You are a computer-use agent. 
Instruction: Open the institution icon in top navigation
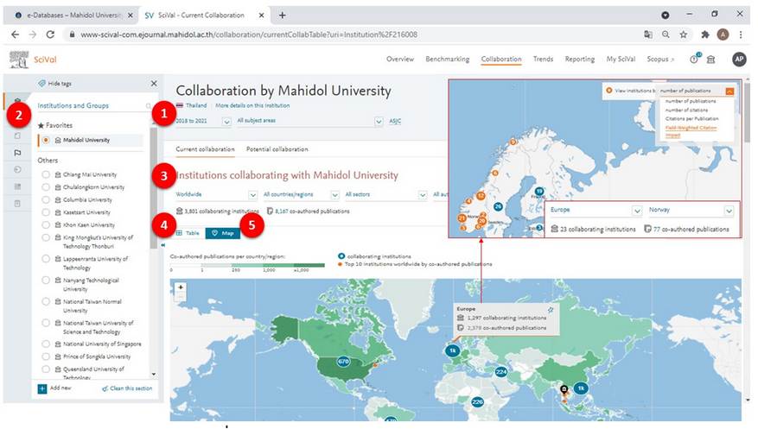pyautogui.click(x=710, y=60)
